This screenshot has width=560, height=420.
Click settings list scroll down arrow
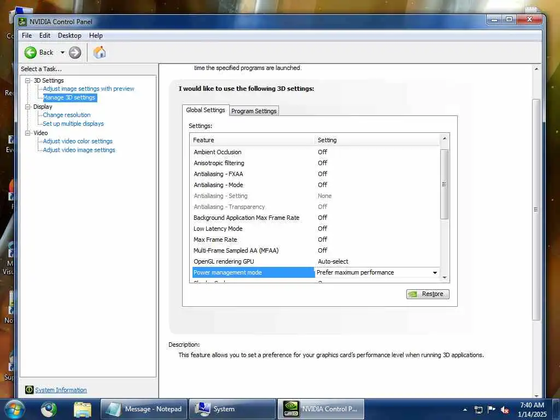[444, 277]
